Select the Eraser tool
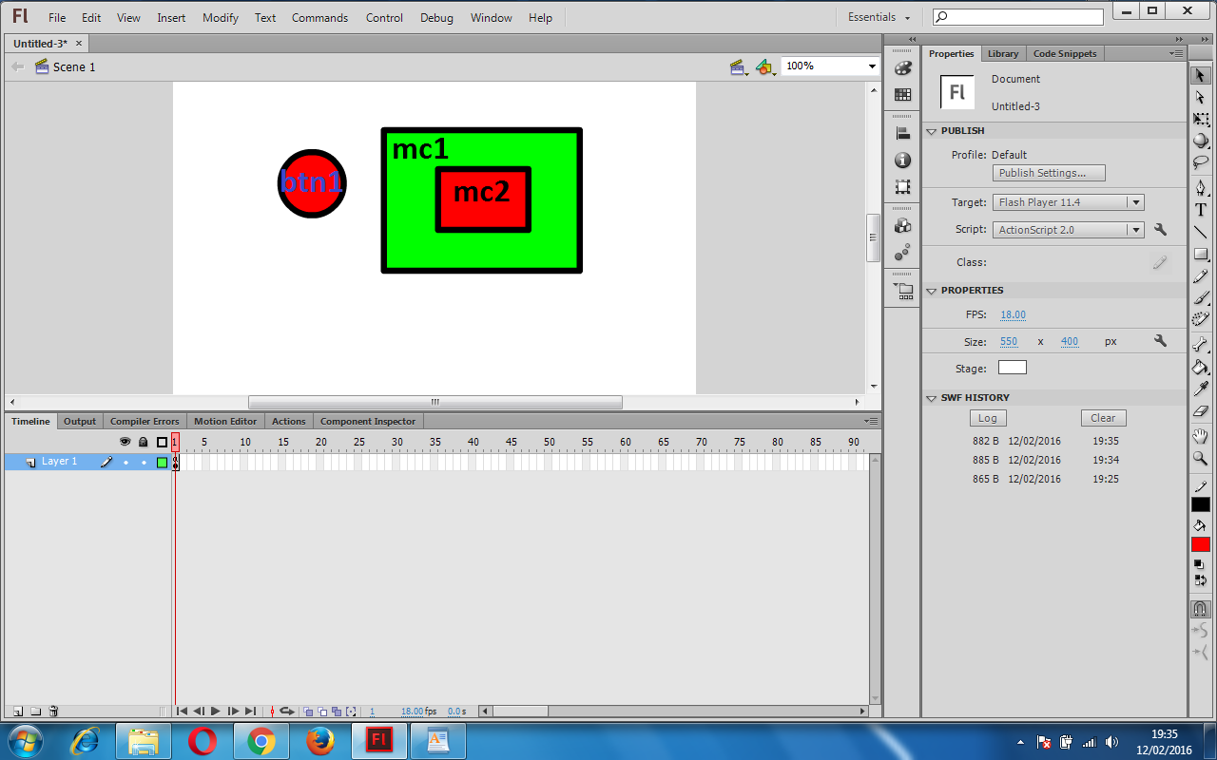Viewport: 1217px width, 760px height. click(1201, 410)
